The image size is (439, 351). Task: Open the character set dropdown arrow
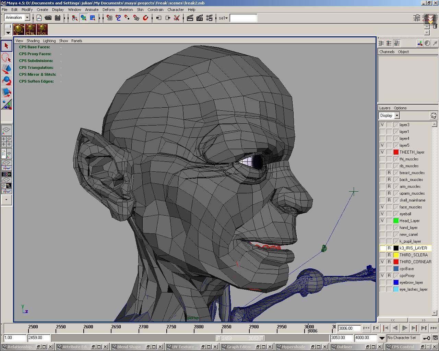click(382, 338)
